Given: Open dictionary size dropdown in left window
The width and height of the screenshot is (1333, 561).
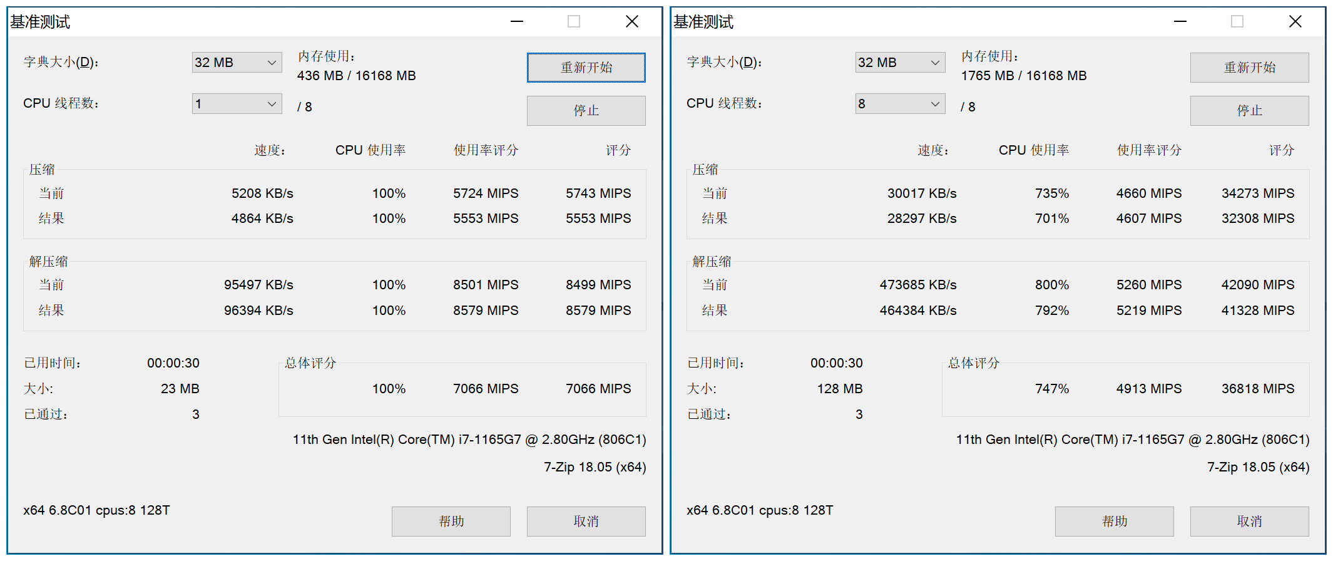Looking at the screenshot, I should tap(237, 63).
